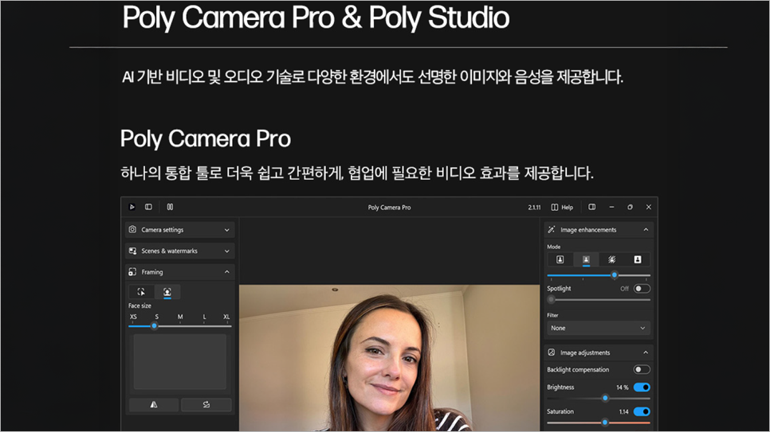Click the Spotlight intensity slider
Image resolution: width=770 pixels, height=432 pixels.
tap(599, 300)
